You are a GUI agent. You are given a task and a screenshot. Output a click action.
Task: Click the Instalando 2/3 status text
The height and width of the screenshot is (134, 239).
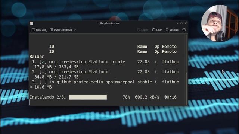[x=48, y=97]
